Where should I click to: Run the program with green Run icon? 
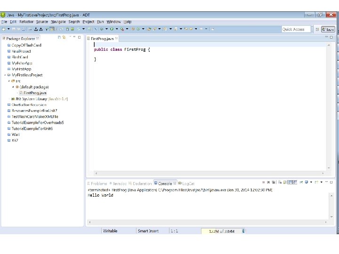112,29
